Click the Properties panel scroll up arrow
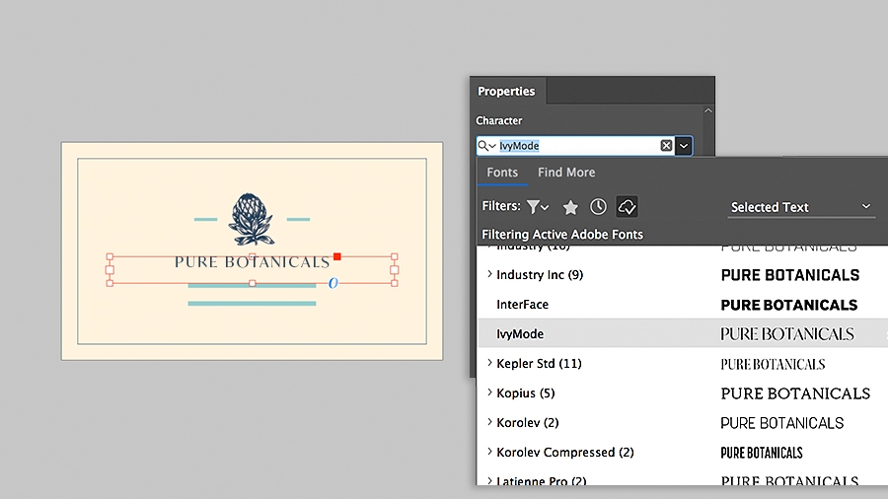The width and height of the screenshot is (888, 499). click(707, 110)
